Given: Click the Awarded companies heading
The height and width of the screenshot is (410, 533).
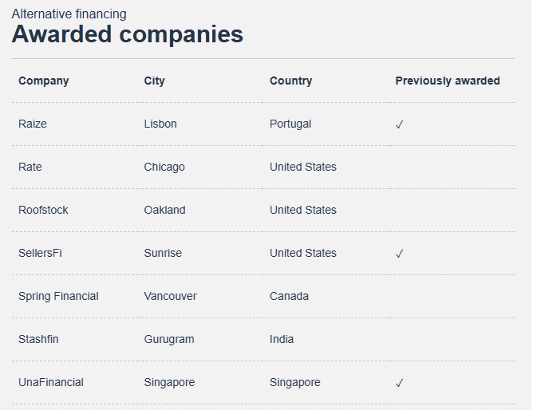Looking at the screenshot, I should [x=128, y=34].
